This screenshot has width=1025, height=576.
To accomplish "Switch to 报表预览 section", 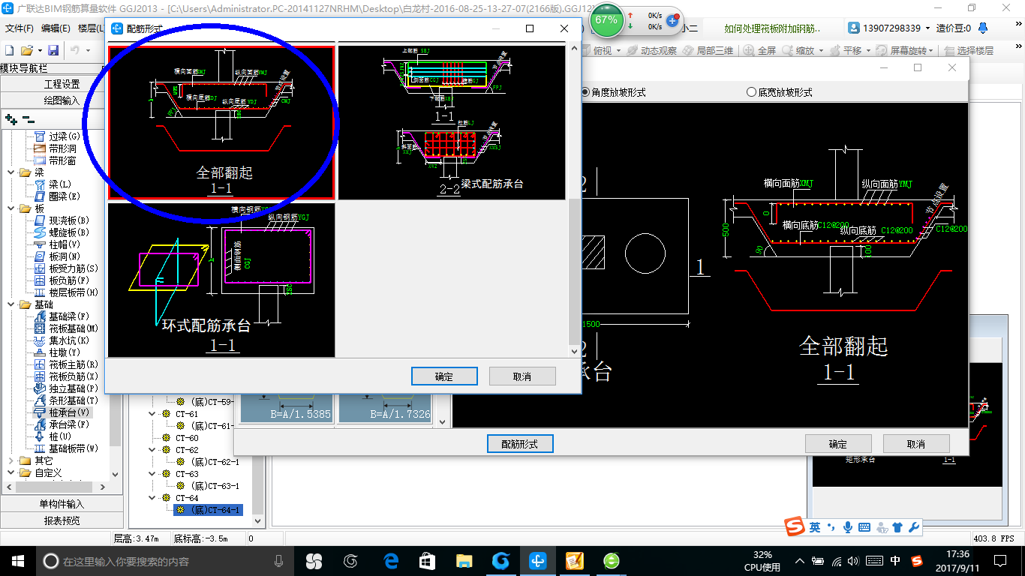I will click(62, 520).
